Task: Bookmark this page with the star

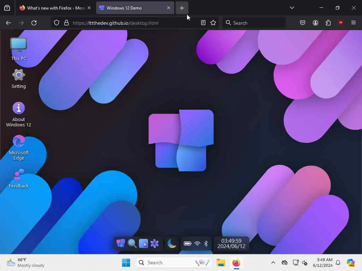Action: [213, 23]
